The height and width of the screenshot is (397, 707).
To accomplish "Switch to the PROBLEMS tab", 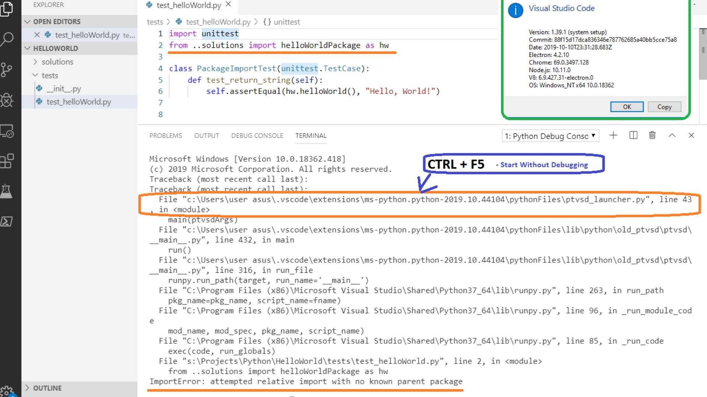I will click(165, 136).
